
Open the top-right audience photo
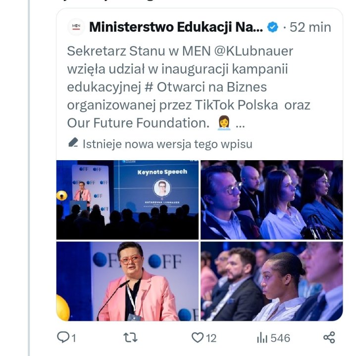[271, 200]
